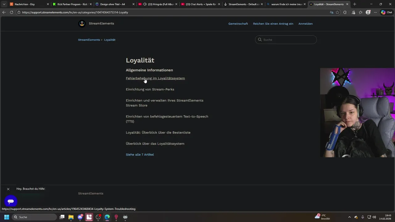Dismiss the 'Hey. Brauchst du Hilfe' popup
Viewport: 395px width, 222px height.
8,189
